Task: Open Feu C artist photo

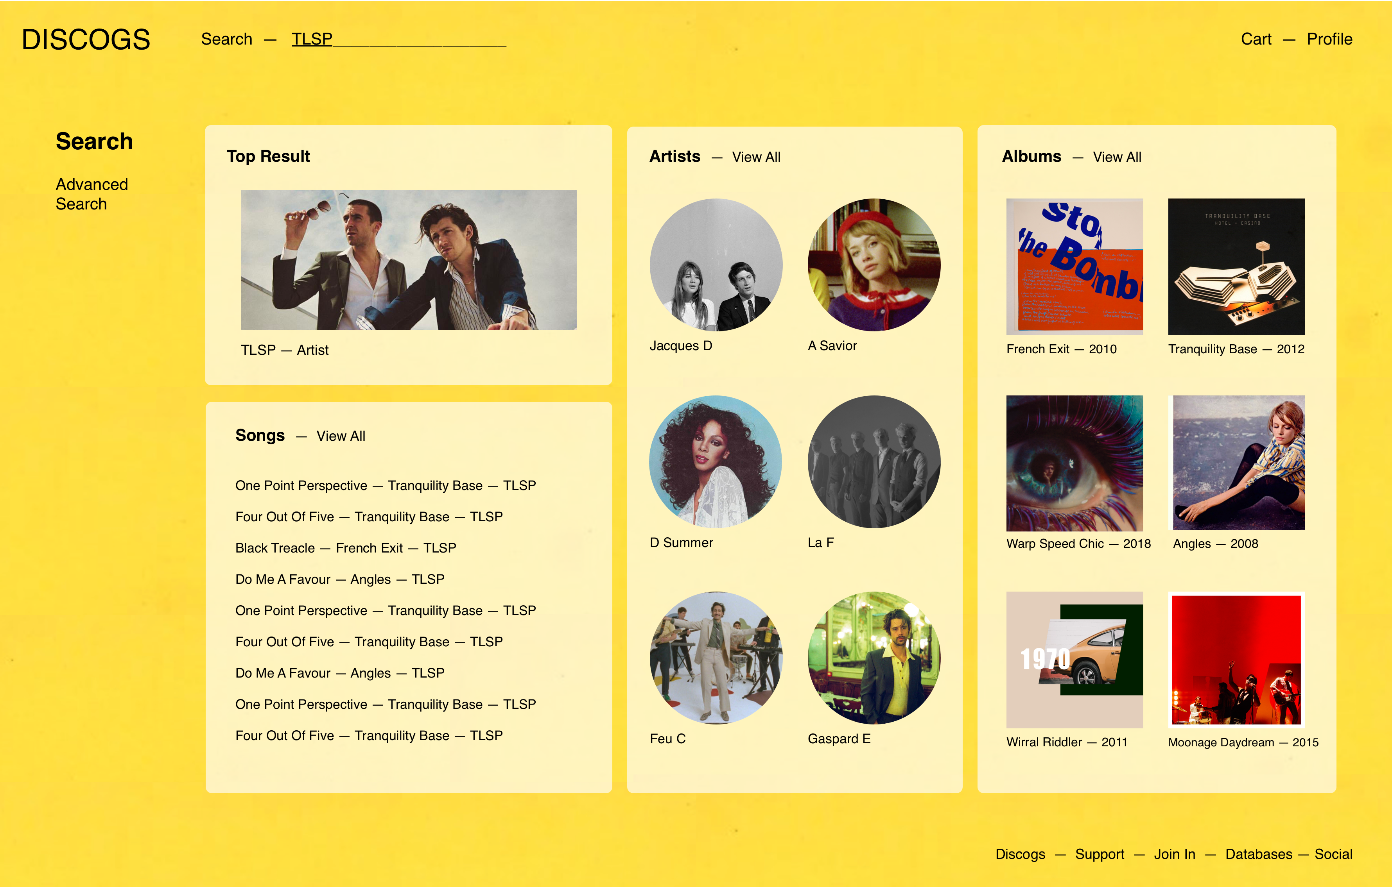Action: 716,658
